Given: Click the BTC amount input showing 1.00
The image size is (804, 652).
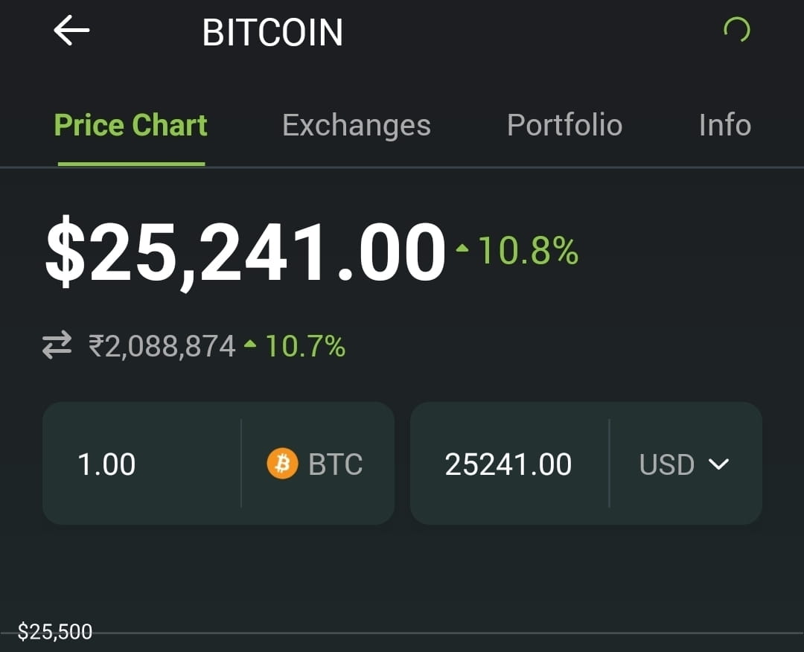Looking at the screenshot, I should coord(106,463).
